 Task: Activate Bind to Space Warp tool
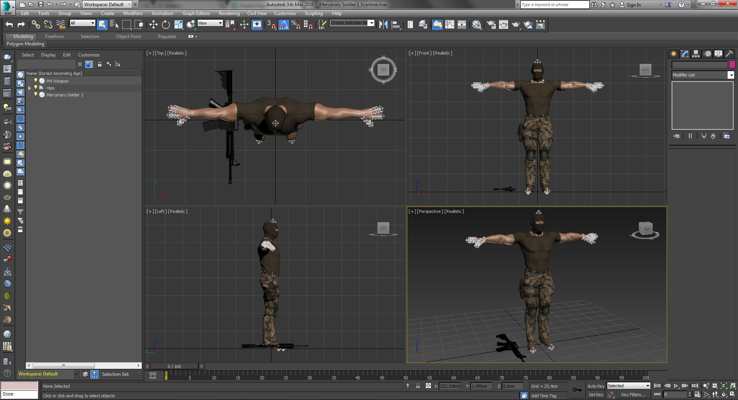(x=61, y=25)
